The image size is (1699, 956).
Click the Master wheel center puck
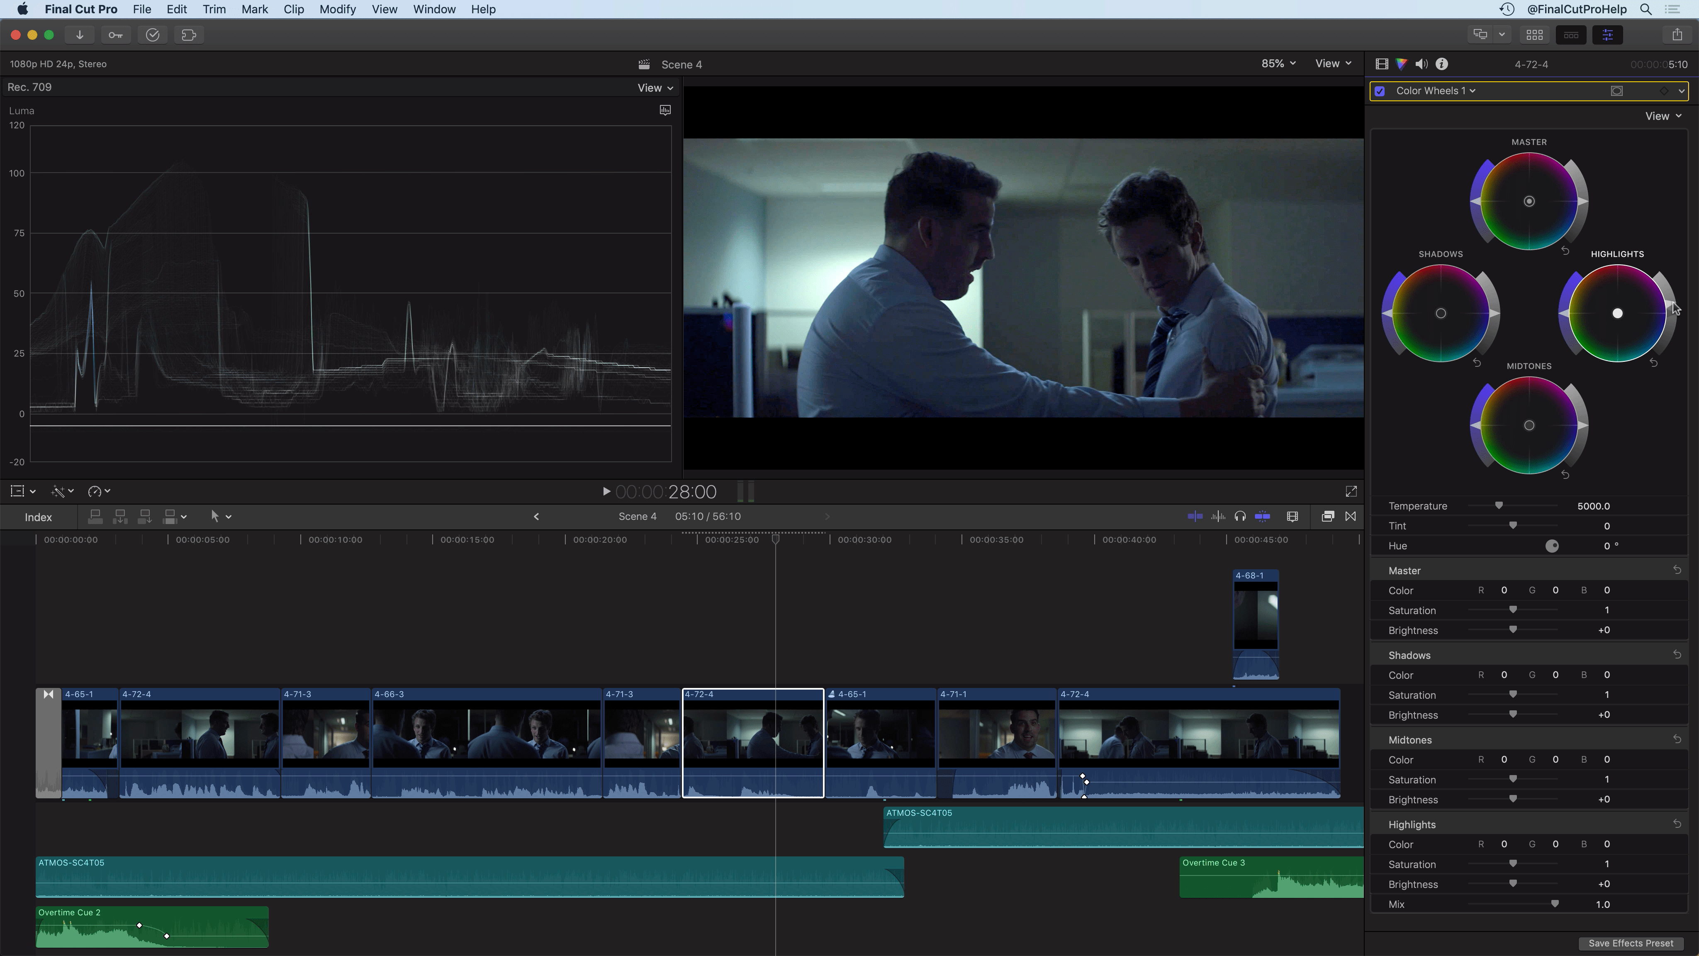pyautogui.click(x=1529, y=201)
